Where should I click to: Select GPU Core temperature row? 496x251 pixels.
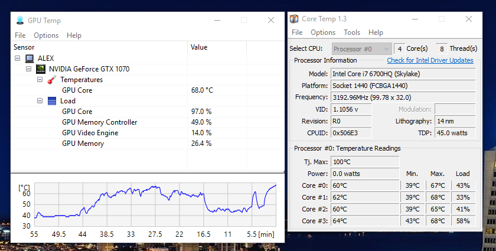coord(148,90)
